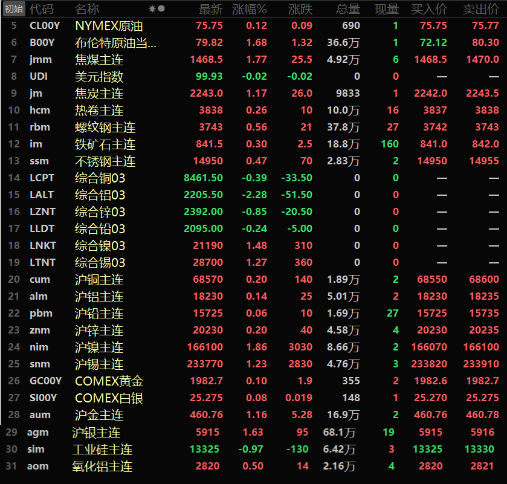Click the code agm

(x=38, y=432)
